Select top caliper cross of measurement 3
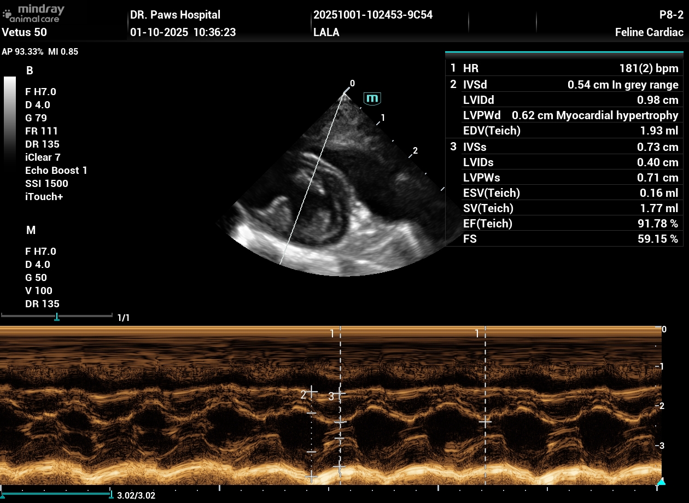The height and width of the screenshot is (503, 689). click(x=340, y=393)
